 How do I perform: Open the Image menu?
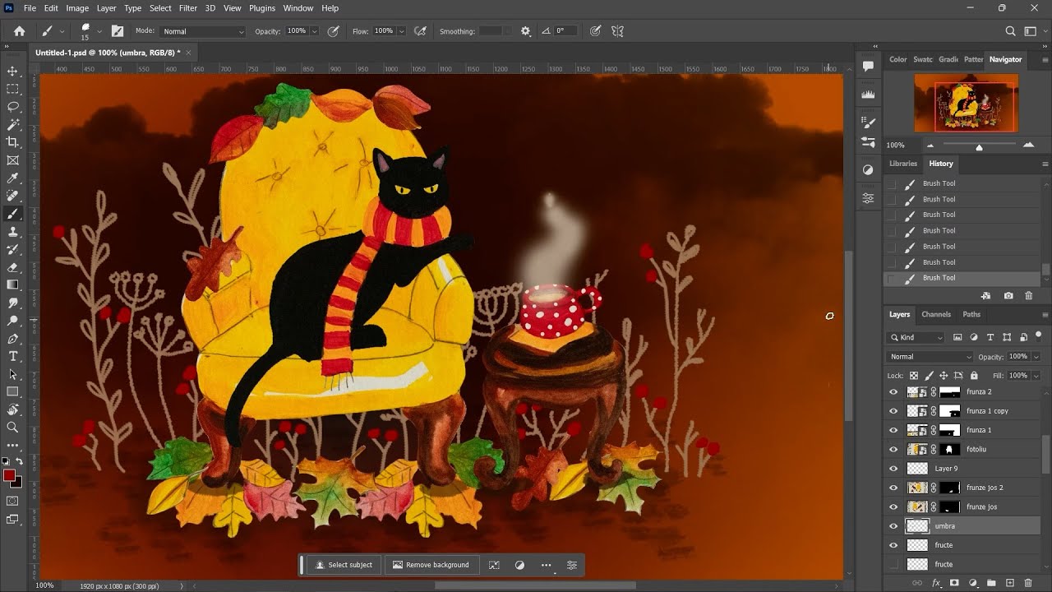pos(77,8)
